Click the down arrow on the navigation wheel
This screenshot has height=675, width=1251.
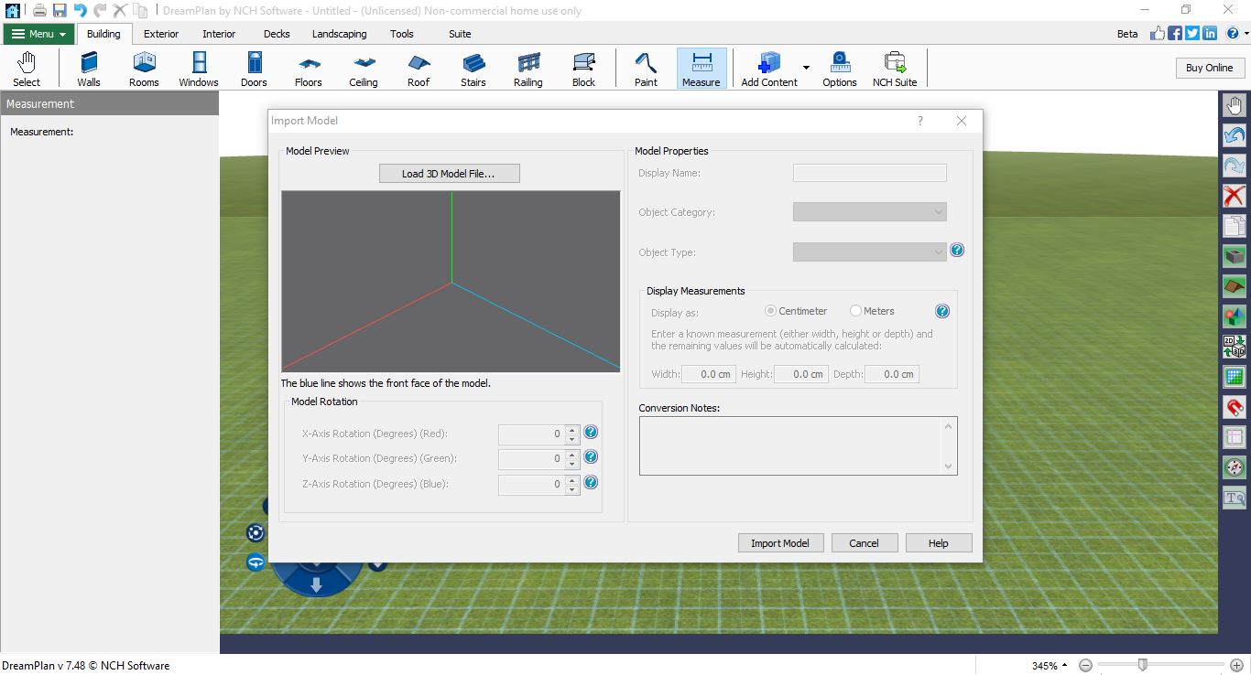[316, 584]
